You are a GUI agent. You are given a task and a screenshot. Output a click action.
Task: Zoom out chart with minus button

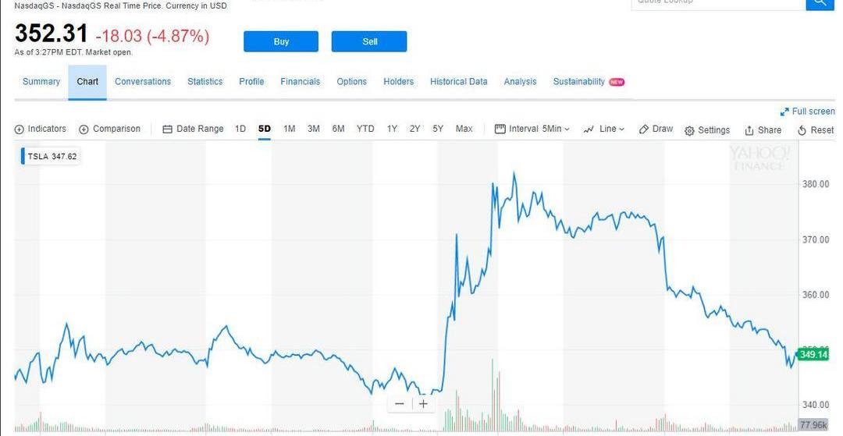pos(400,404)
